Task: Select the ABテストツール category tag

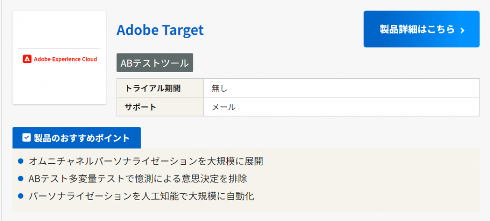Action: (155, 63)
